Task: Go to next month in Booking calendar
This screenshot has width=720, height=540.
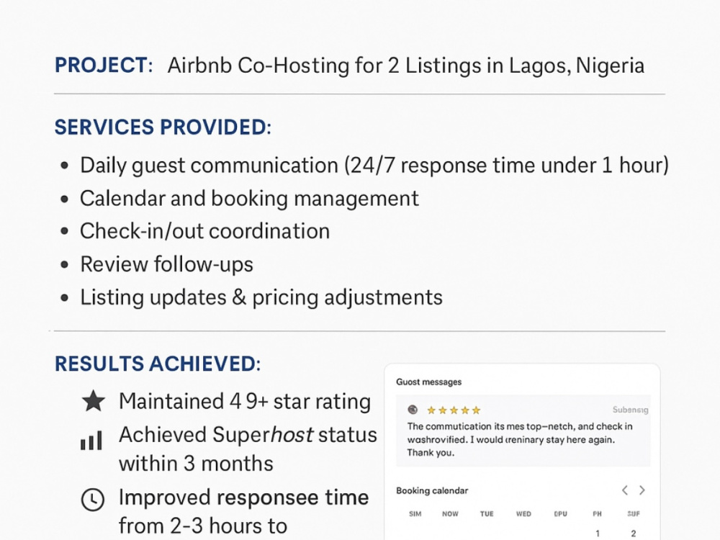Action: pos(642,490)
